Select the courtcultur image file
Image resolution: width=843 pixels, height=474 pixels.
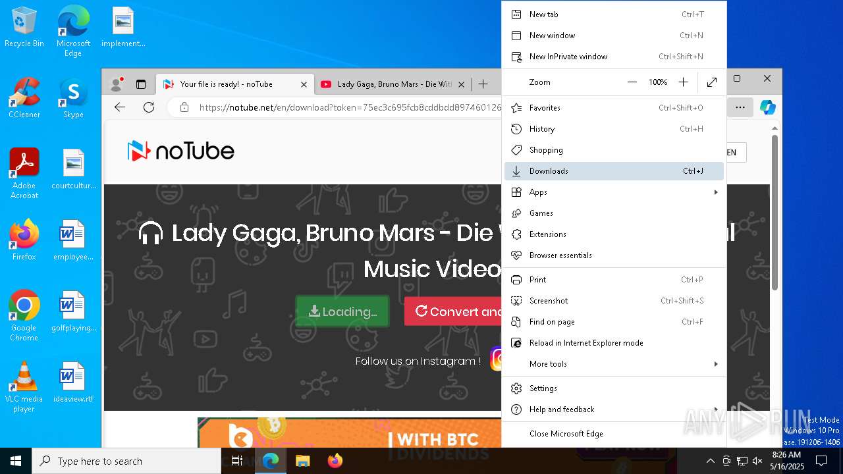(x=73, y=170)
